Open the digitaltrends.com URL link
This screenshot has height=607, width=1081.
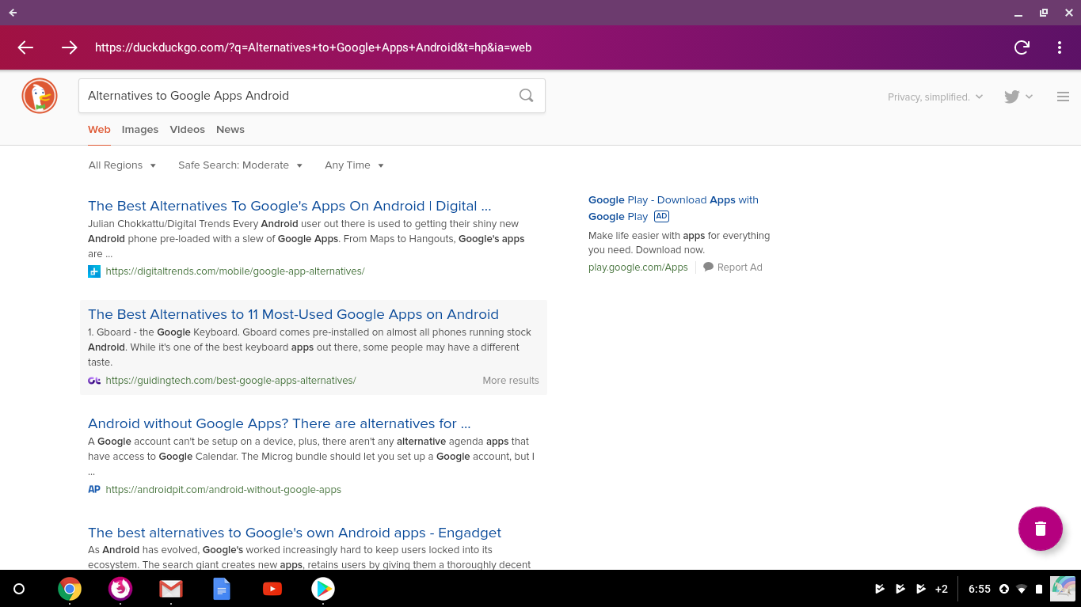(235, 271)
